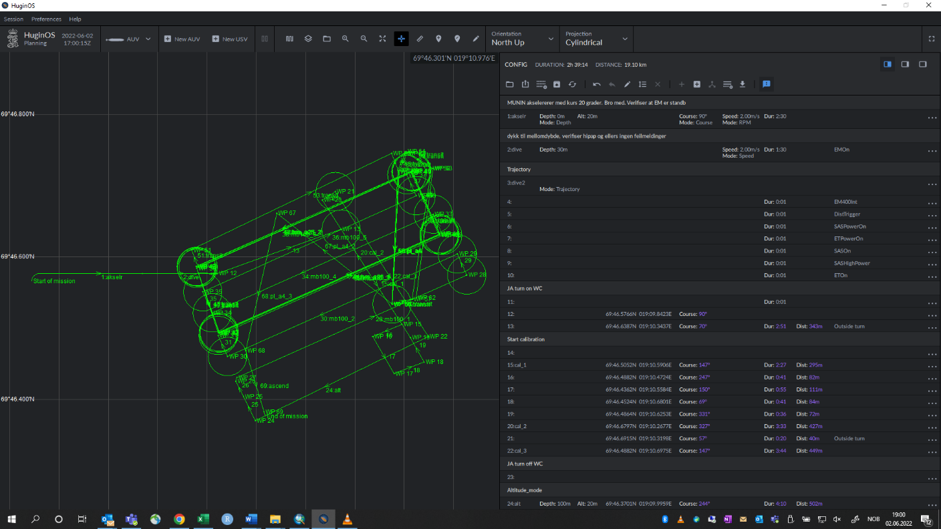Click the undo icon in the CONFIG toolbar
941x529 pixels.
click(595, 84)
